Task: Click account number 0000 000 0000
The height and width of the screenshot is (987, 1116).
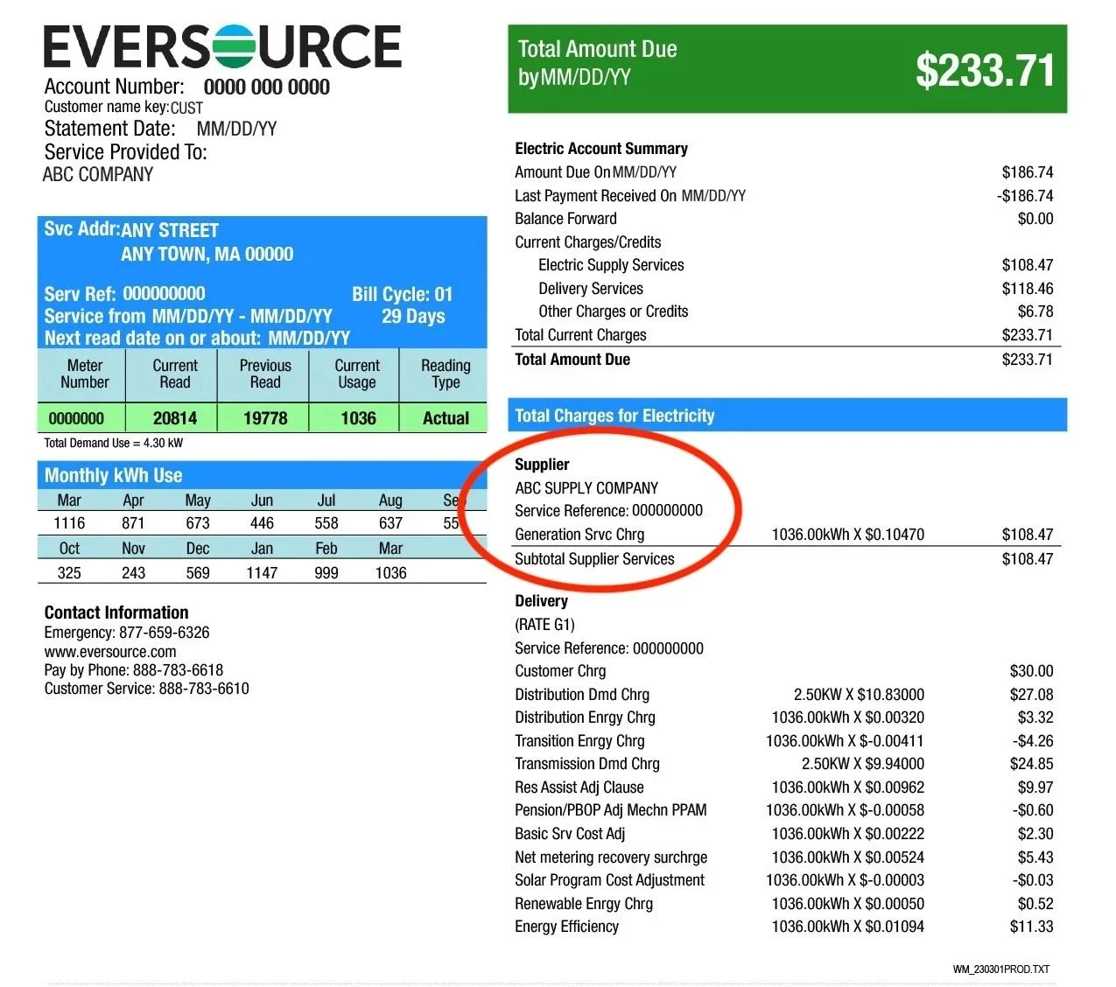Action: (x=267, y=87)
